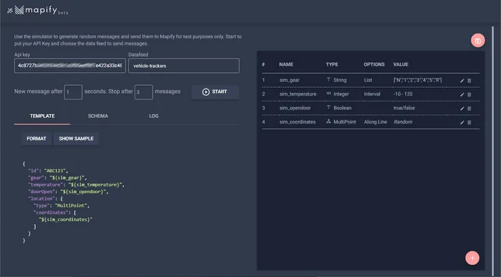501x277 pixels.
Task: Click the OPTIONS column header
Action: 374,64
